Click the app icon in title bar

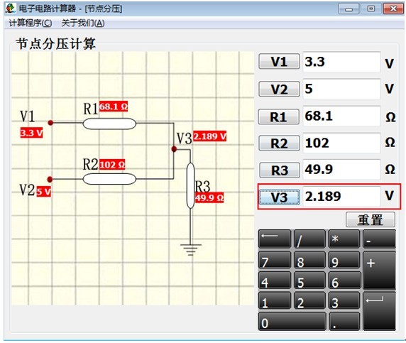11,8
